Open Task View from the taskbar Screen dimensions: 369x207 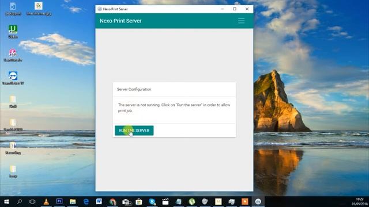click(x=32, y=202)
